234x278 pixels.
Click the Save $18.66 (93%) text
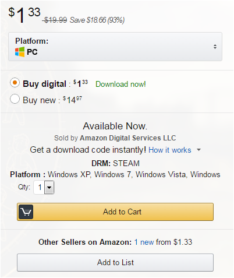(97, 20)
